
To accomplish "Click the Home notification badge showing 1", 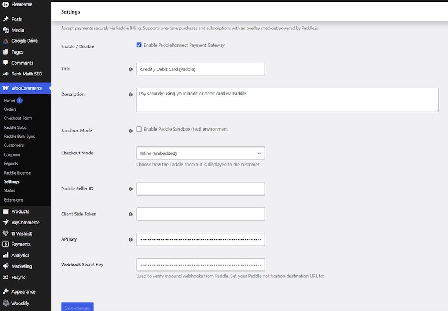I will click(20, 100).
